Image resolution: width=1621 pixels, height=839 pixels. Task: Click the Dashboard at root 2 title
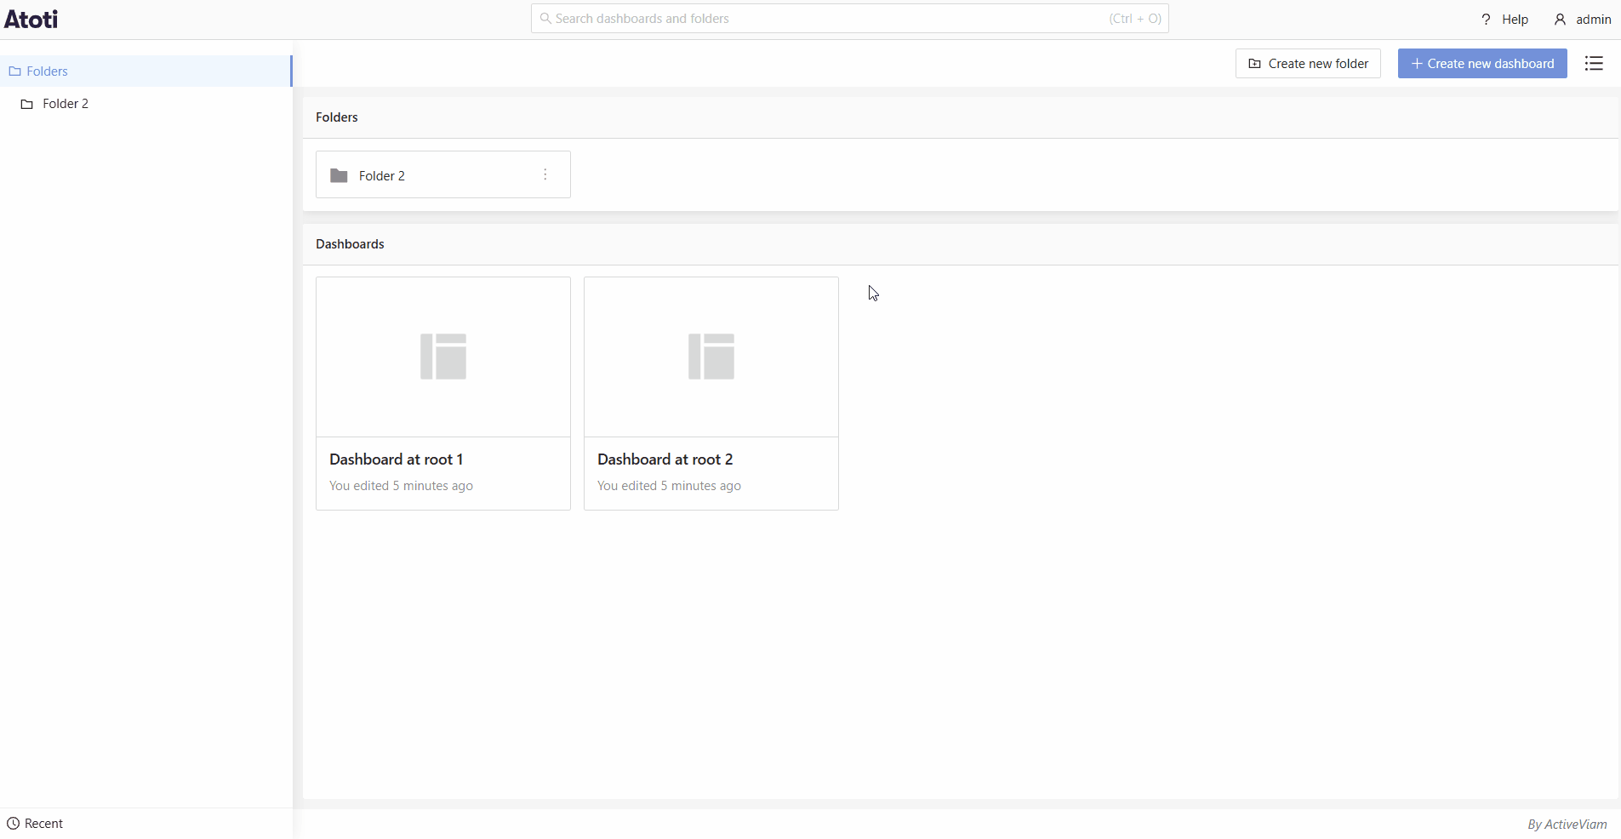pyautogui.click(x=665, y=459)
